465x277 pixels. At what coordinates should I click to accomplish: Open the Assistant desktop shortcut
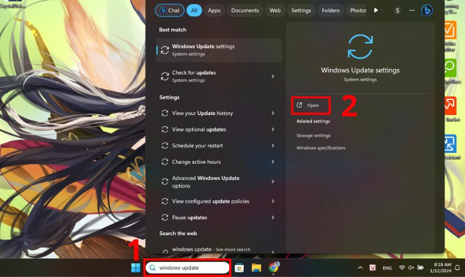pyautogui.click(x=452, y=147)
